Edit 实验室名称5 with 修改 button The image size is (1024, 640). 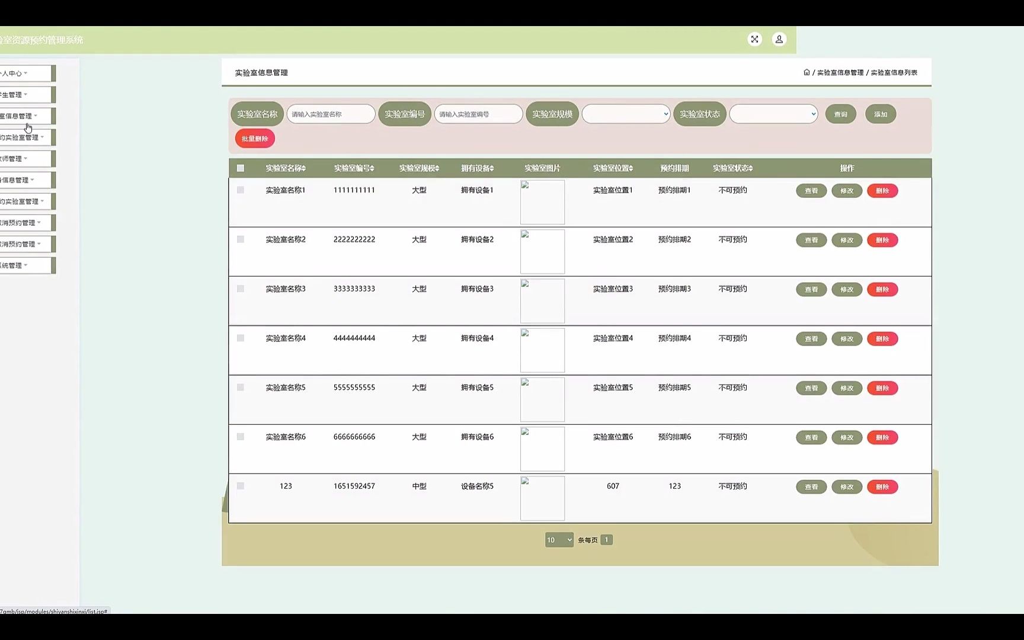(x=847, y=388)
